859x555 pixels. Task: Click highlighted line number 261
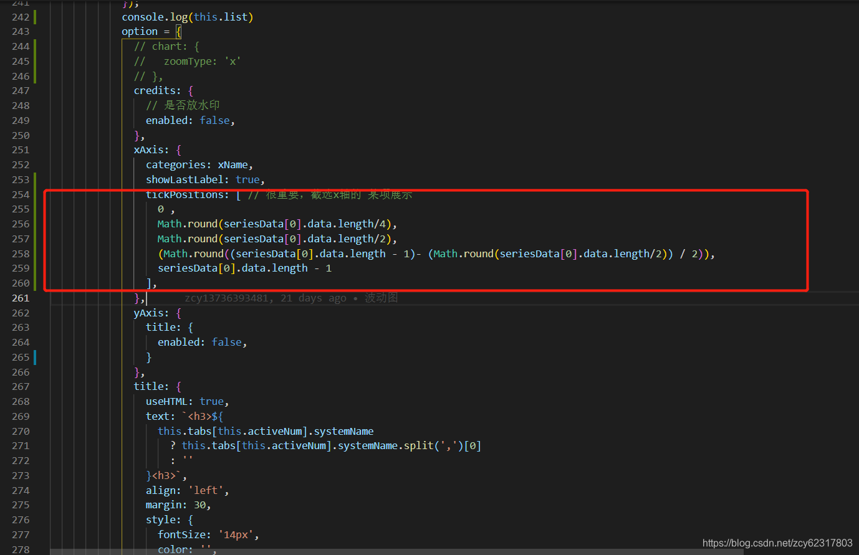(21, 298)
